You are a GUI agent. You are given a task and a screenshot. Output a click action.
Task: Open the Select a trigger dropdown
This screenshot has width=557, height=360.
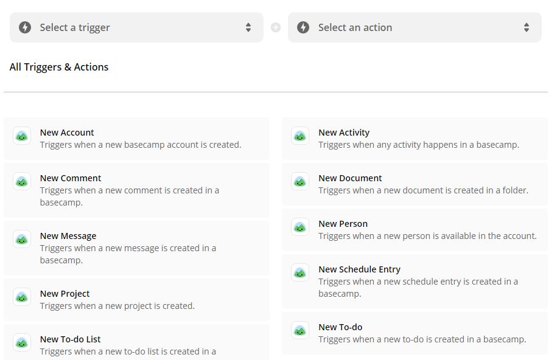136,27
